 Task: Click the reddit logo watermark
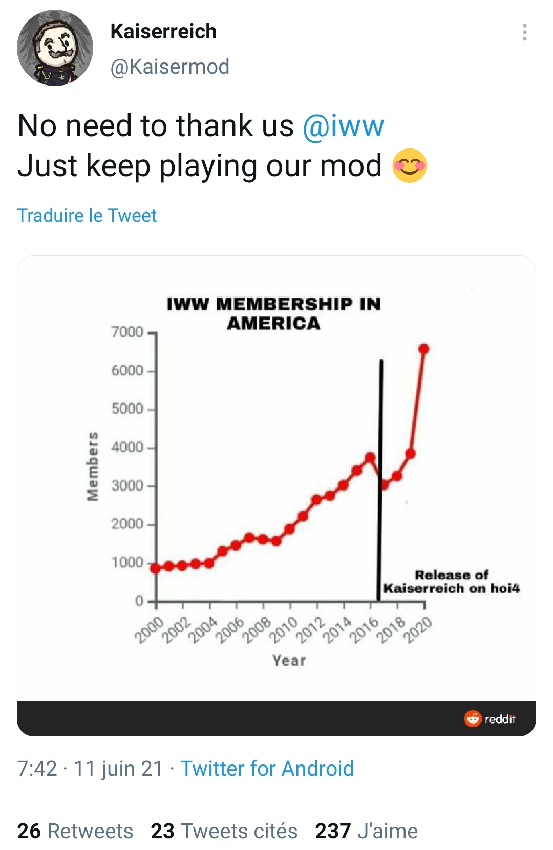click(x=490, y=719)
